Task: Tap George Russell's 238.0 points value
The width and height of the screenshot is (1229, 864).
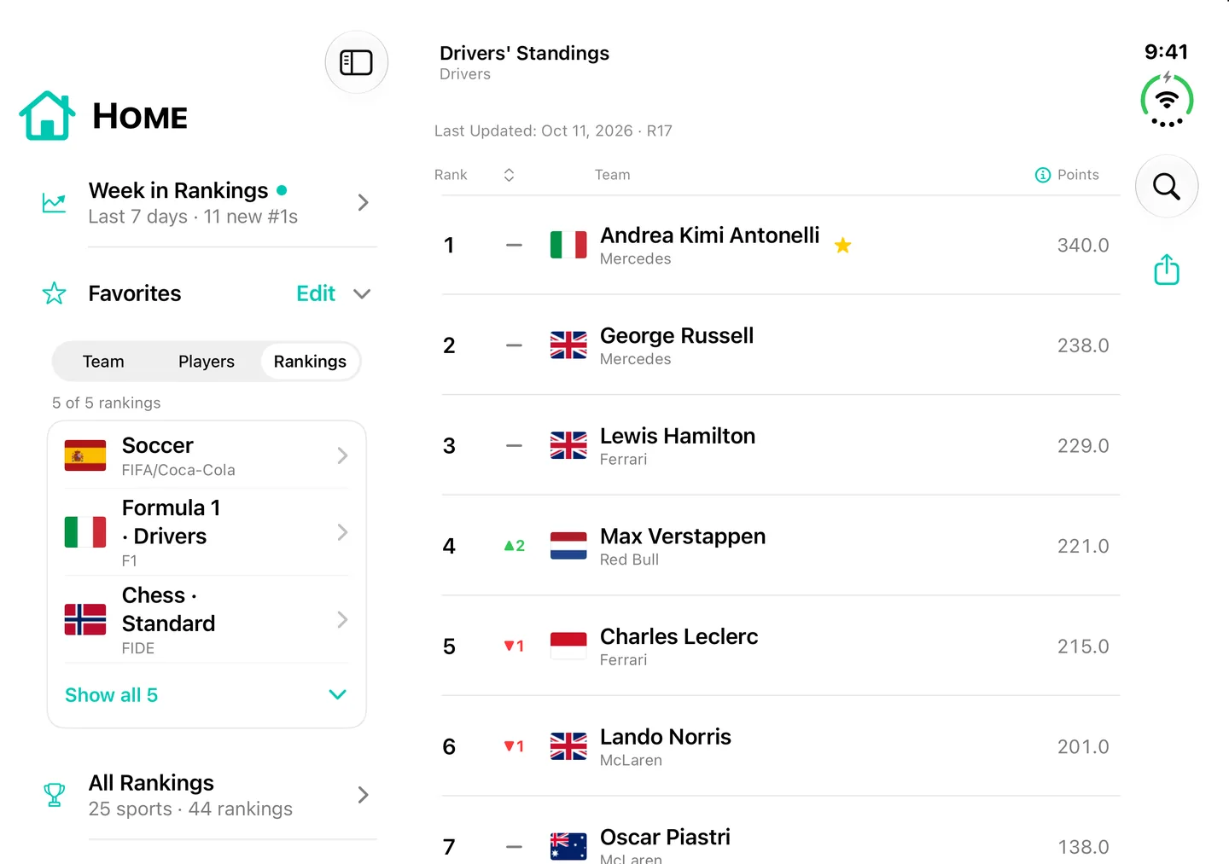Action: tap(1083, 345)
